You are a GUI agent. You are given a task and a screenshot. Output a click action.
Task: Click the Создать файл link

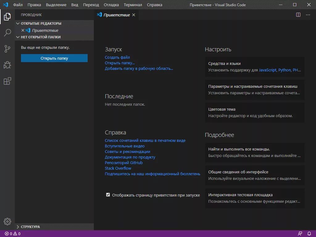pyautogui.click(x=117, y=57)
